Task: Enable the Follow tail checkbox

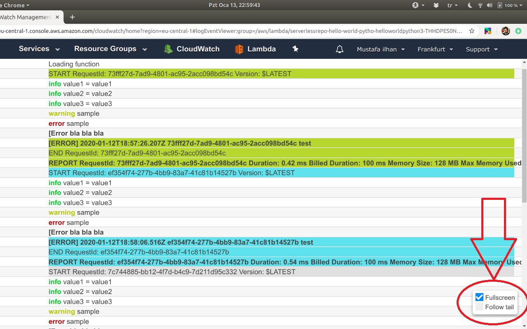Action: (x=479, y=306)
